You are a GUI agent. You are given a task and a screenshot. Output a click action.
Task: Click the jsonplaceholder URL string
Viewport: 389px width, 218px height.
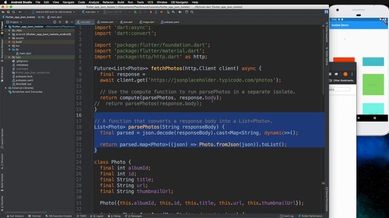tap(212, 80)
